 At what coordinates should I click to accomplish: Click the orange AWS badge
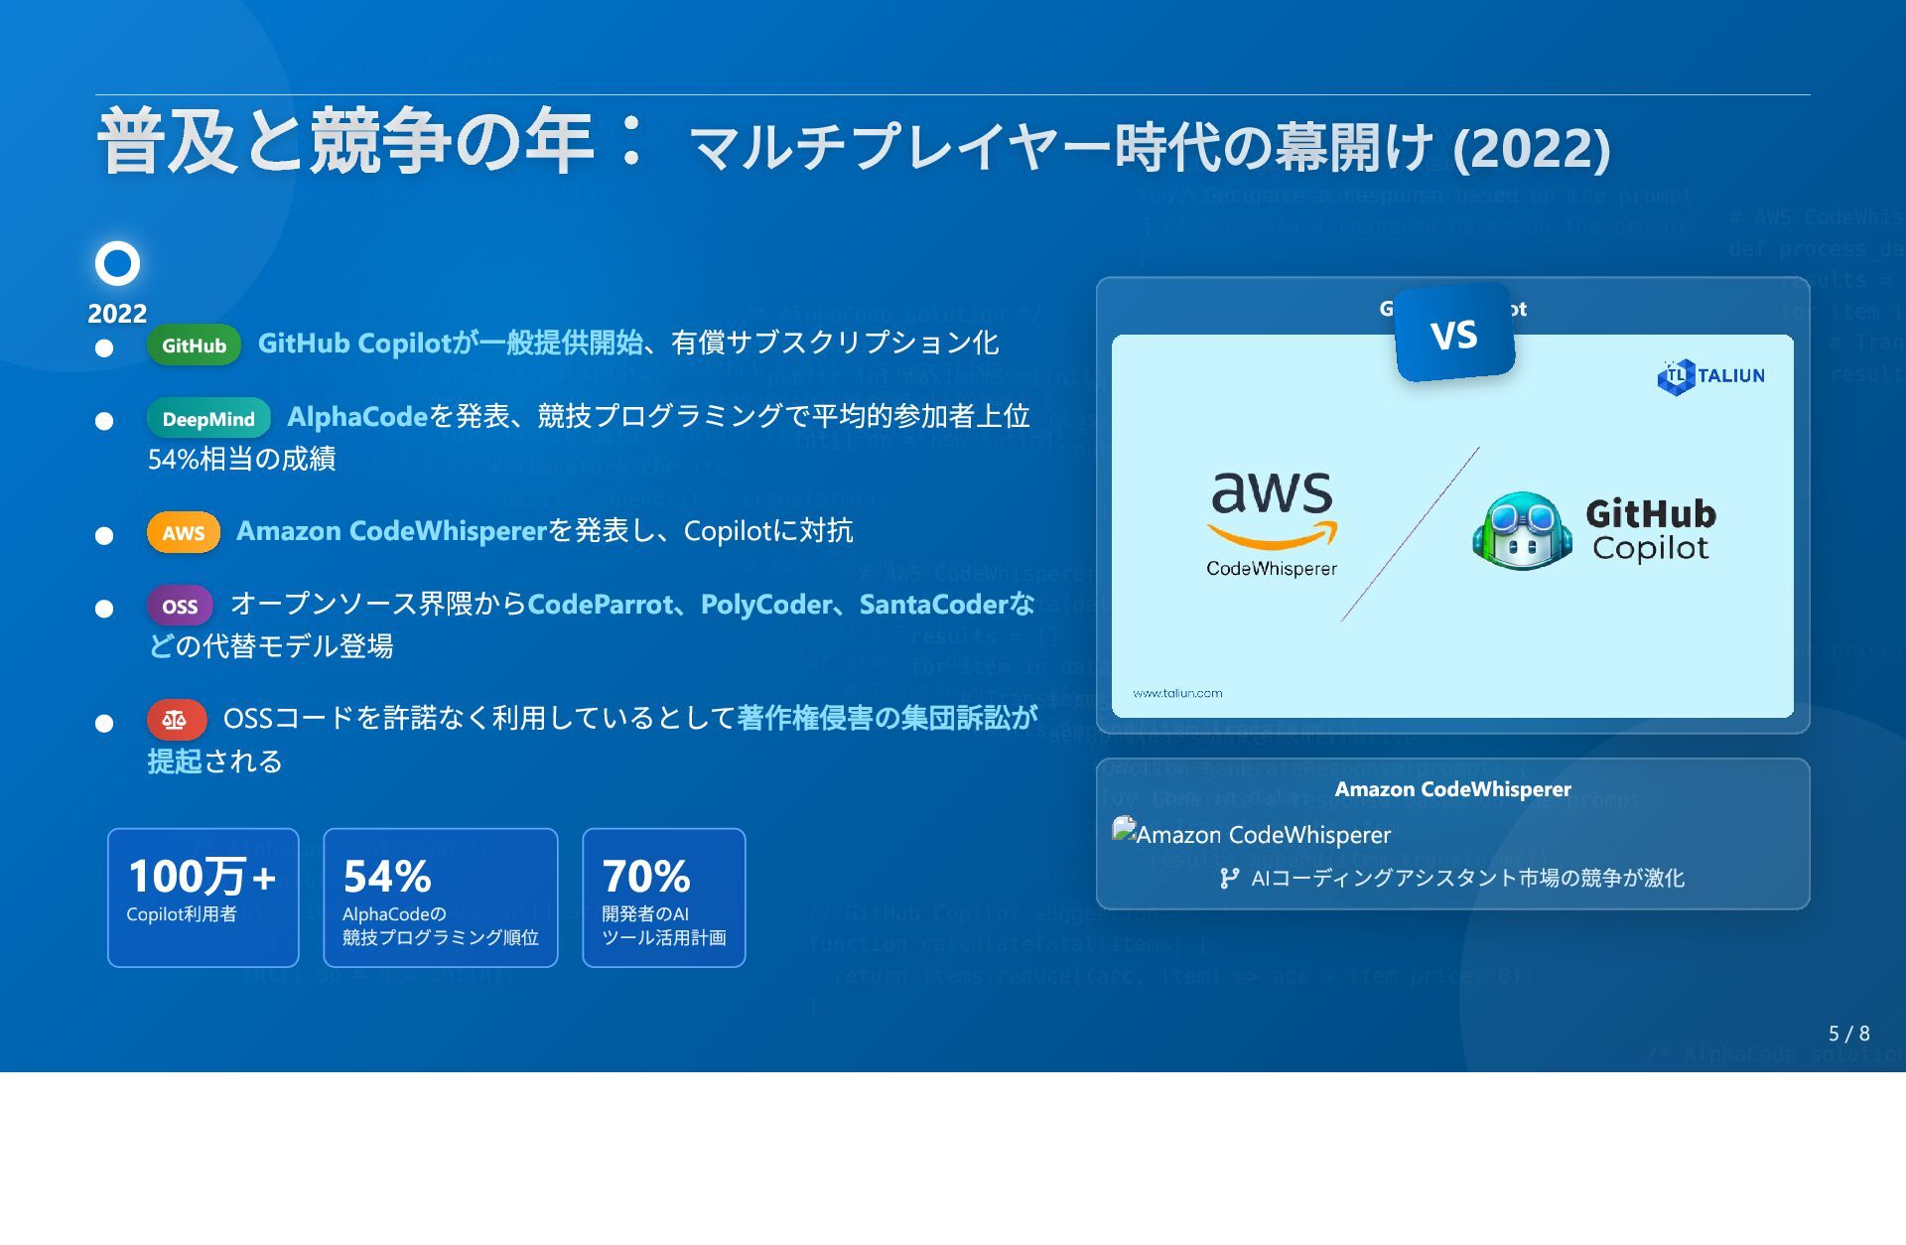coord(184,533)
